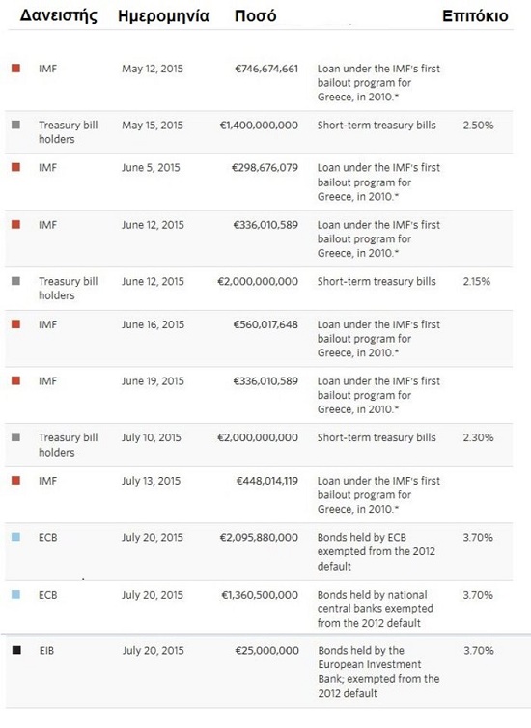Select the €560,017,648 amount
The height and width of the screenshot is (728, 531).
(265, 324)
